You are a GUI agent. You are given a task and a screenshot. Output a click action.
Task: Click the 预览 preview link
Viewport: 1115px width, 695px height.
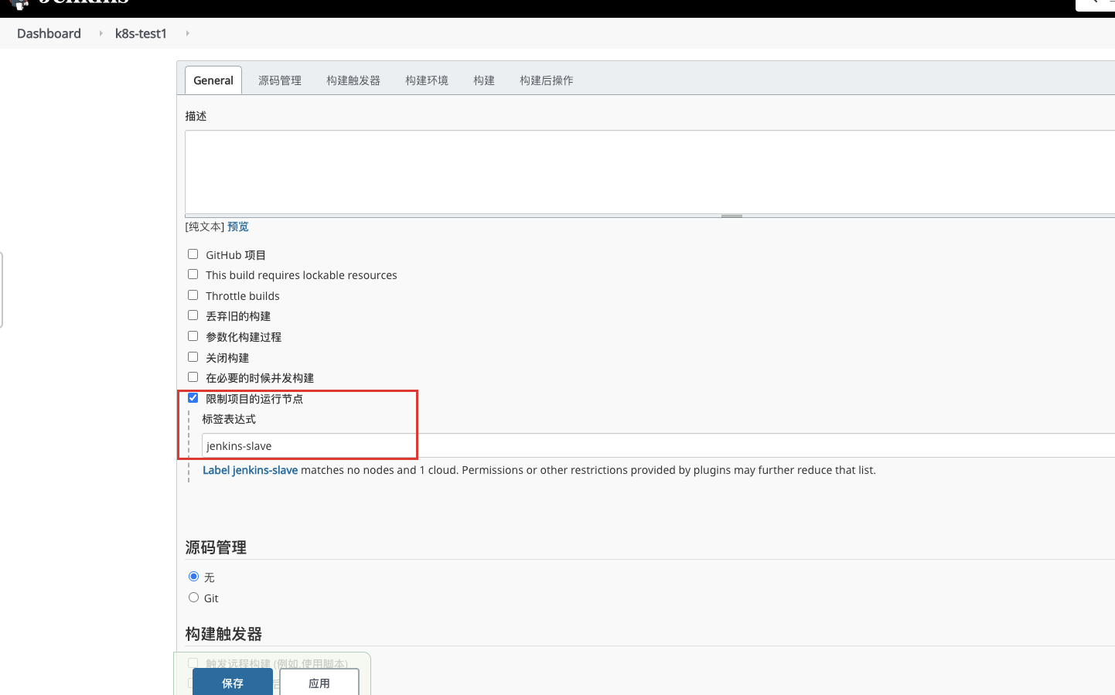238,227
